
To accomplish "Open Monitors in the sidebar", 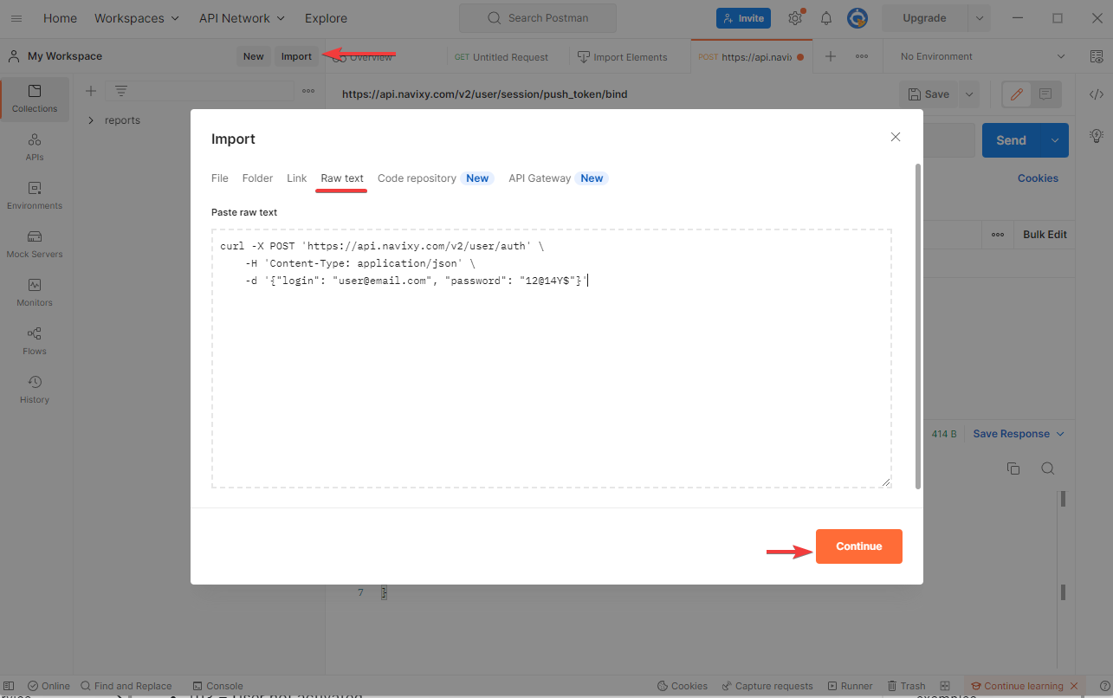I will [35, 293].
